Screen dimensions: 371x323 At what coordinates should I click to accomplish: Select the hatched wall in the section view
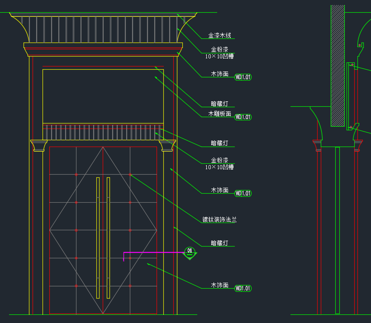coord(338,66)
